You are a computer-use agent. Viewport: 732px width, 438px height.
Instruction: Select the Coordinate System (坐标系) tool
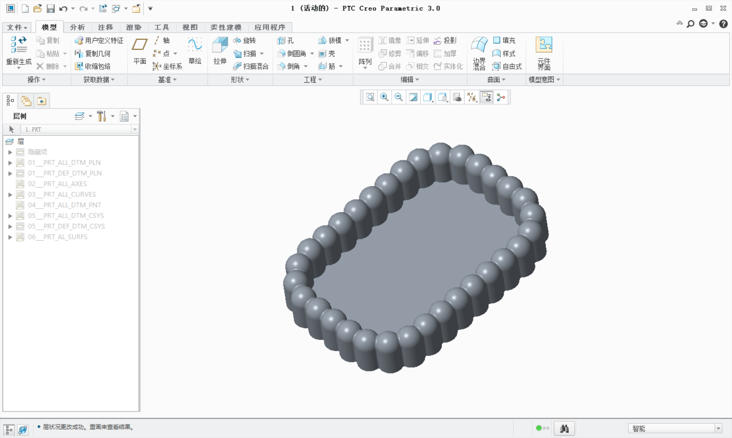click(168, 66)
